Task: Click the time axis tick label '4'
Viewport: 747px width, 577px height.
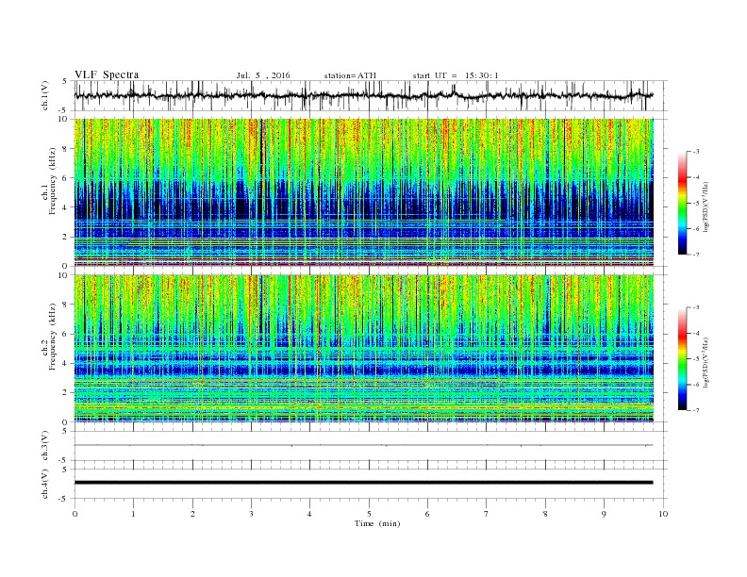Action: (x=309, y=514)
